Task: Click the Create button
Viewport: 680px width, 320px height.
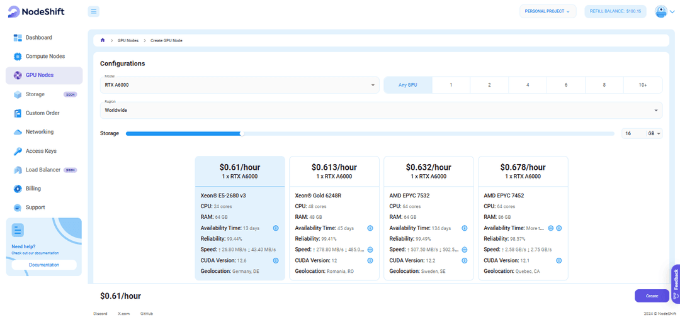Action: click(652, 295)
